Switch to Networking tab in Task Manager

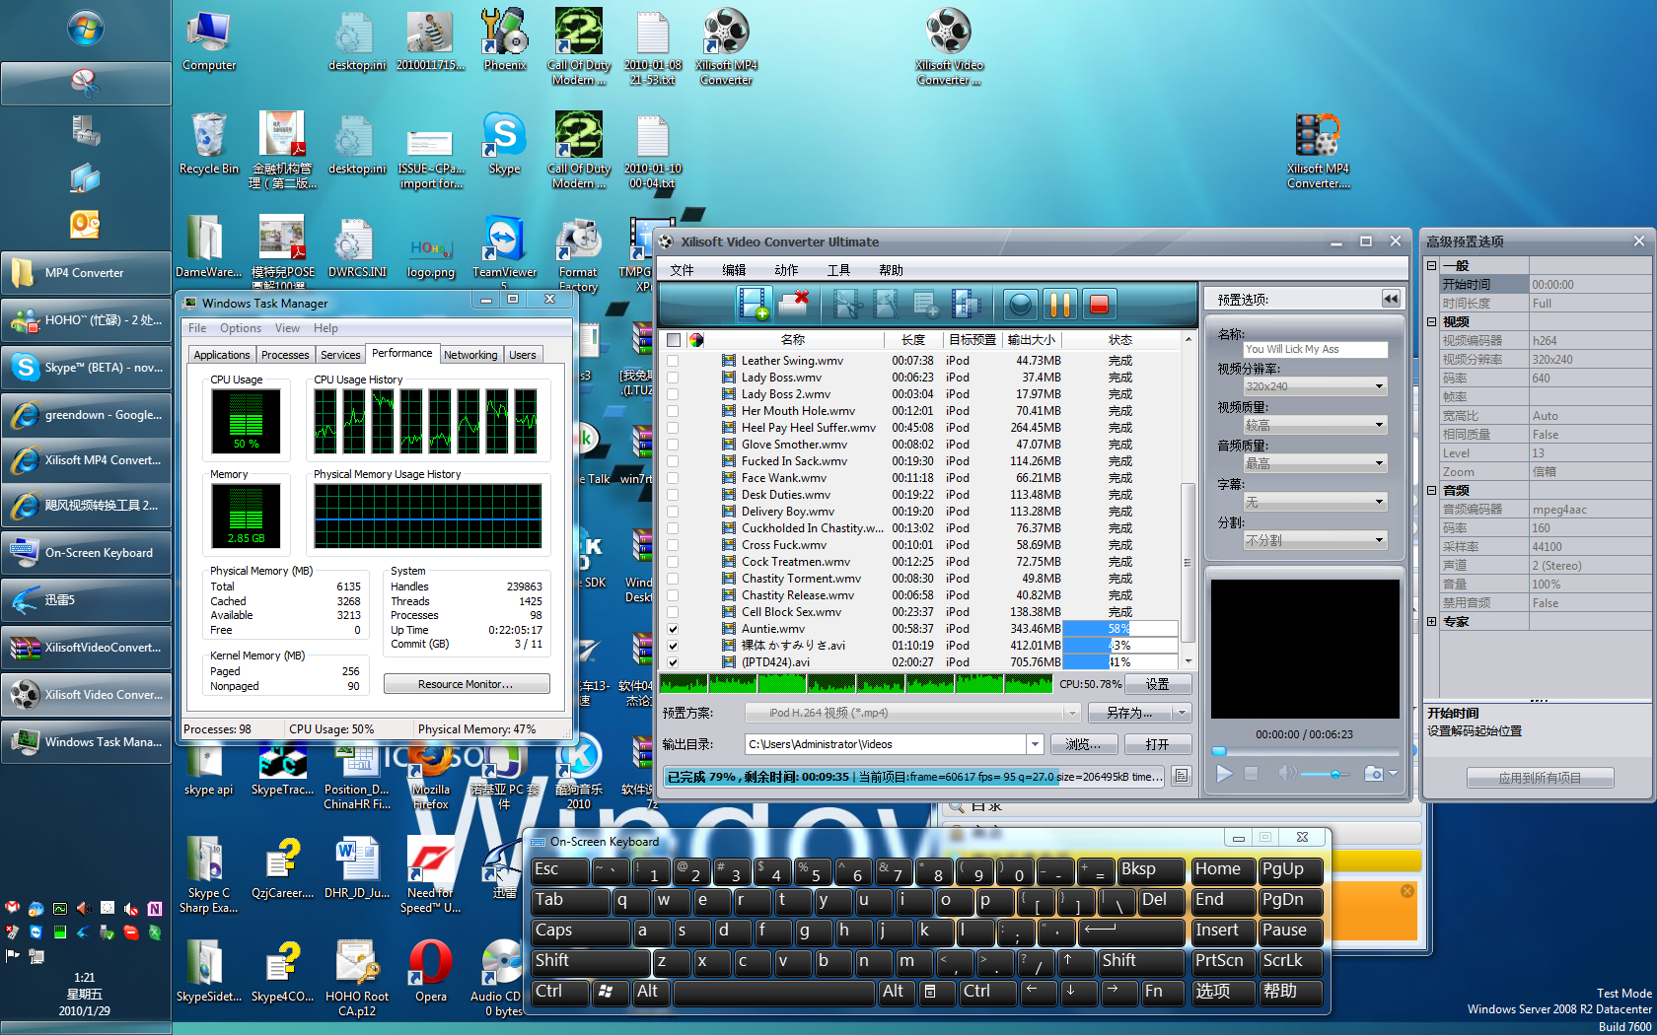point(470,355)
